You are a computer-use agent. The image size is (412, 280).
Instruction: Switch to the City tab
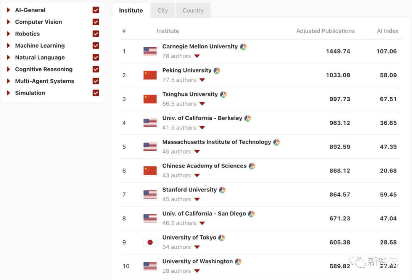pyautogui.click(x=163, y=11)
